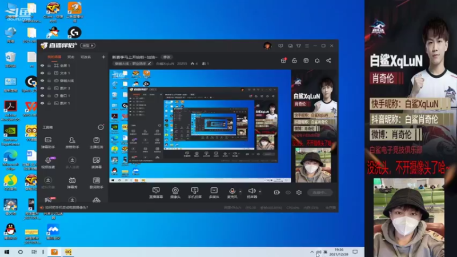Open the skin shirt icon in title bar

299,46
